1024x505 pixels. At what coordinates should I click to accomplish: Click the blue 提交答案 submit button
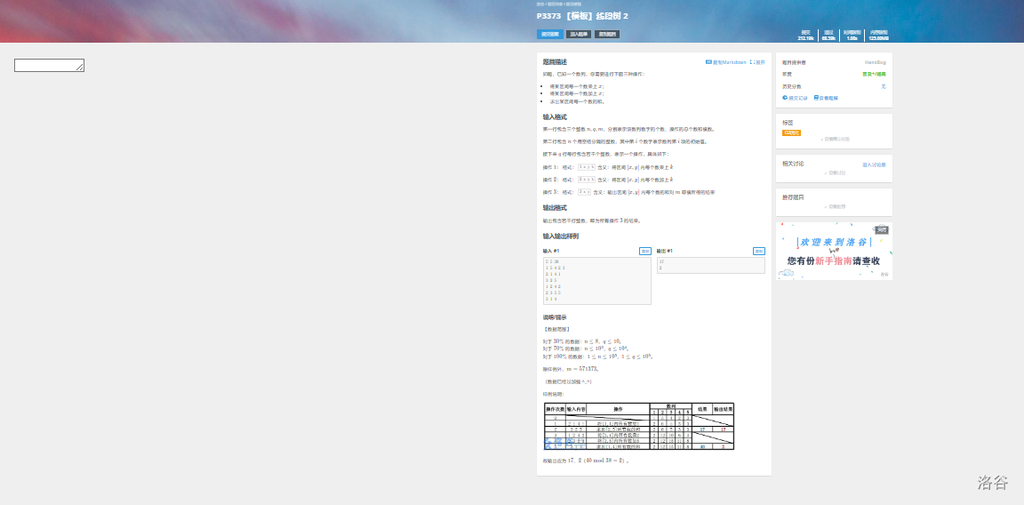click(548, 35)
